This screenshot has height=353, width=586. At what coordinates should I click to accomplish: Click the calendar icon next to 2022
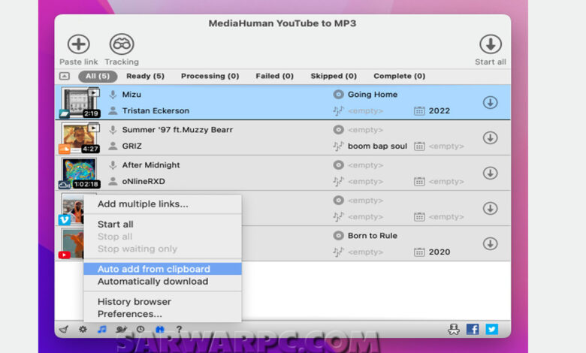[x=419, y=111]
